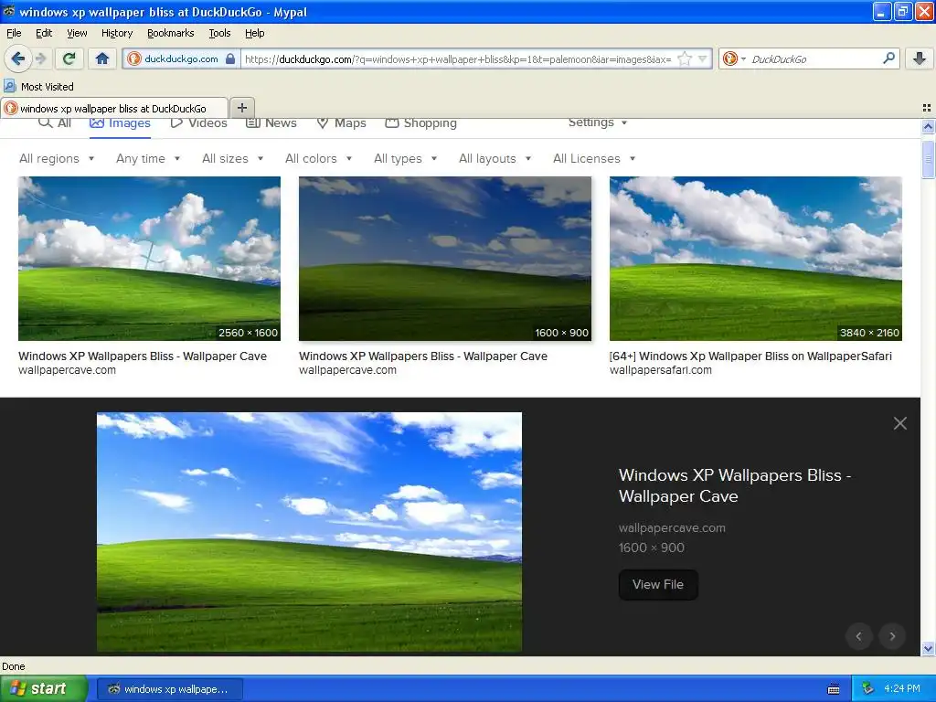Click the keyboard tray icon
Image resolution: width=936 pixels, height=702 pixels.
pyautogui.click(x=834, y=689)
